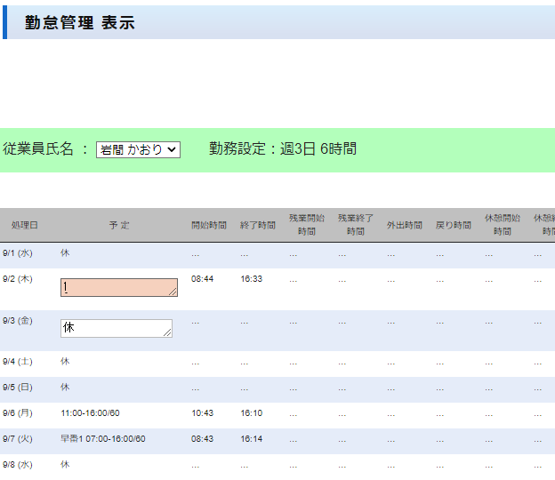555x480 pixels.
Task: Click the 処理日 column header
Action: point(25,225)
